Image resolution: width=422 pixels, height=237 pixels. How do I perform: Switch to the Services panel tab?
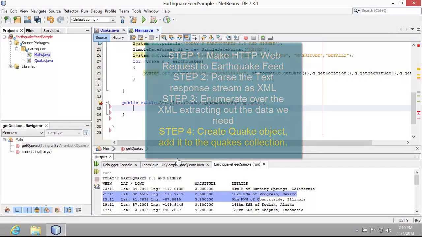pos(51,31)
